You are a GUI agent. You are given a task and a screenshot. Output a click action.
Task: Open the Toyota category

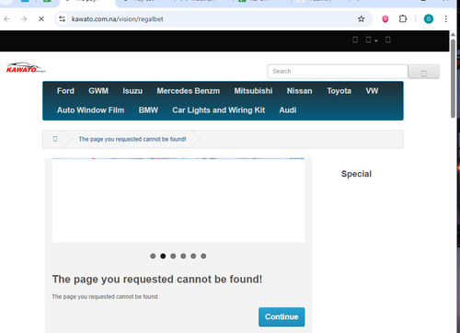coord(339,91)
